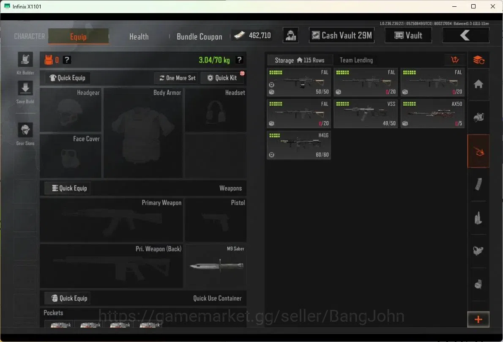503x342 pixels.
Task: Select the Headgear slot
Action: 71,110
